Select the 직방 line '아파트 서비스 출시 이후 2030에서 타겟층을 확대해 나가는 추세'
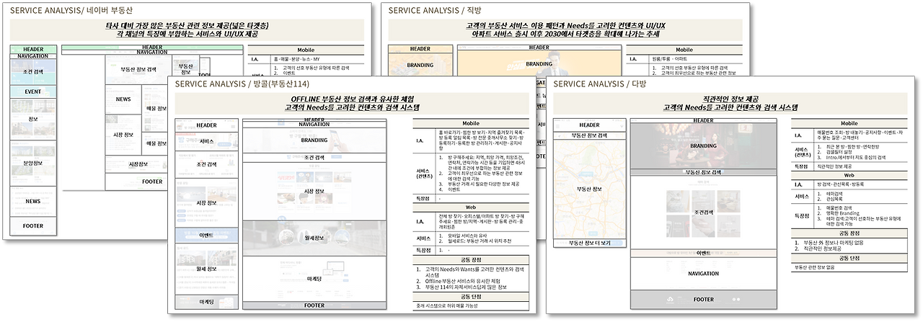Screen dimensions: 923x322 564,34
